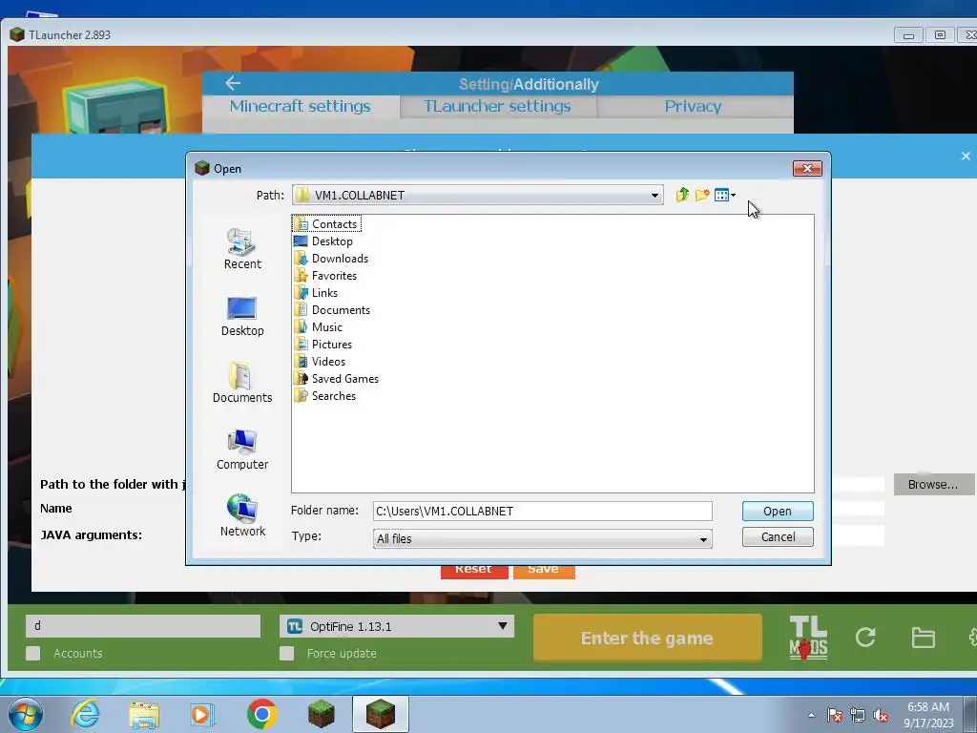Viewport: 977px width, 733px height.
Task: Select the Desktop folder in file list
Action: (323, 241)
